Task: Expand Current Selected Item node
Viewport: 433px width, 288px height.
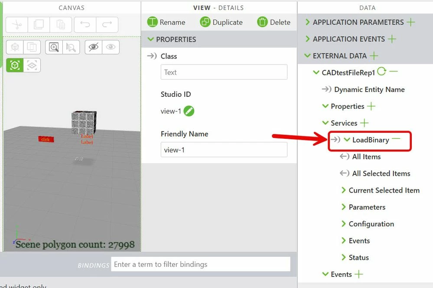Action: [x=344, y=190]
